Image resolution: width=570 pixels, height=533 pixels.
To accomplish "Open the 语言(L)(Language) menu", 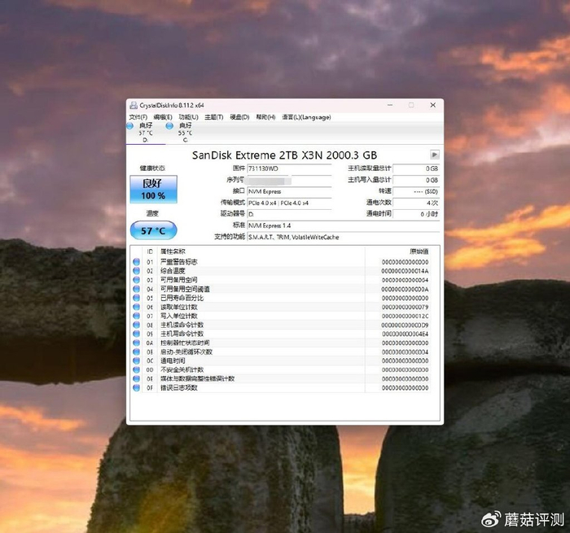I will pyautogui.click(x=306, y=117).
